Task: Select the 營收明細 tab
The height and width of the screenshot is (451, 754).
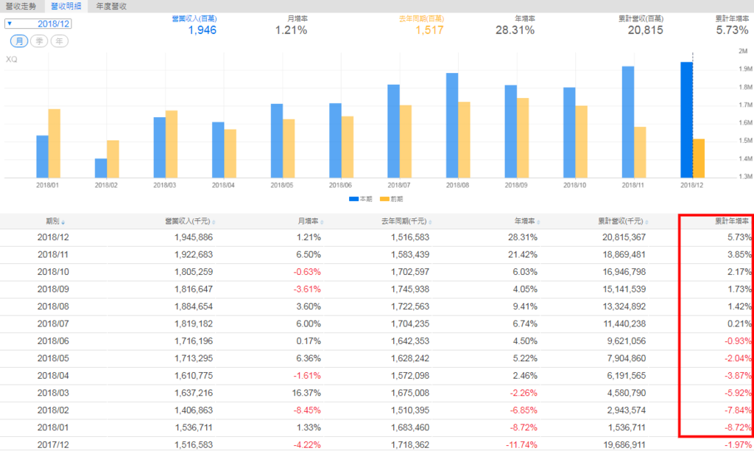Action: pos(66,6)
